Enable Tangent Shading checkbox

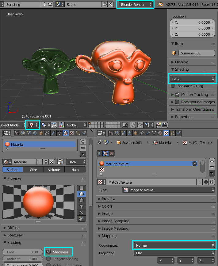[48, 259]
